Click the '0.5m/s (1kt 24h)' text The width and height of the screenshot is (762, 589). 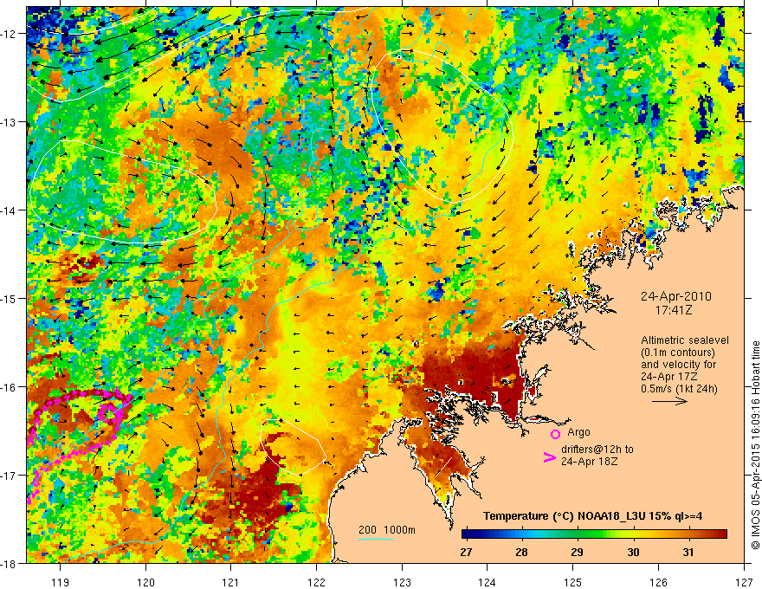coord(679,389)
